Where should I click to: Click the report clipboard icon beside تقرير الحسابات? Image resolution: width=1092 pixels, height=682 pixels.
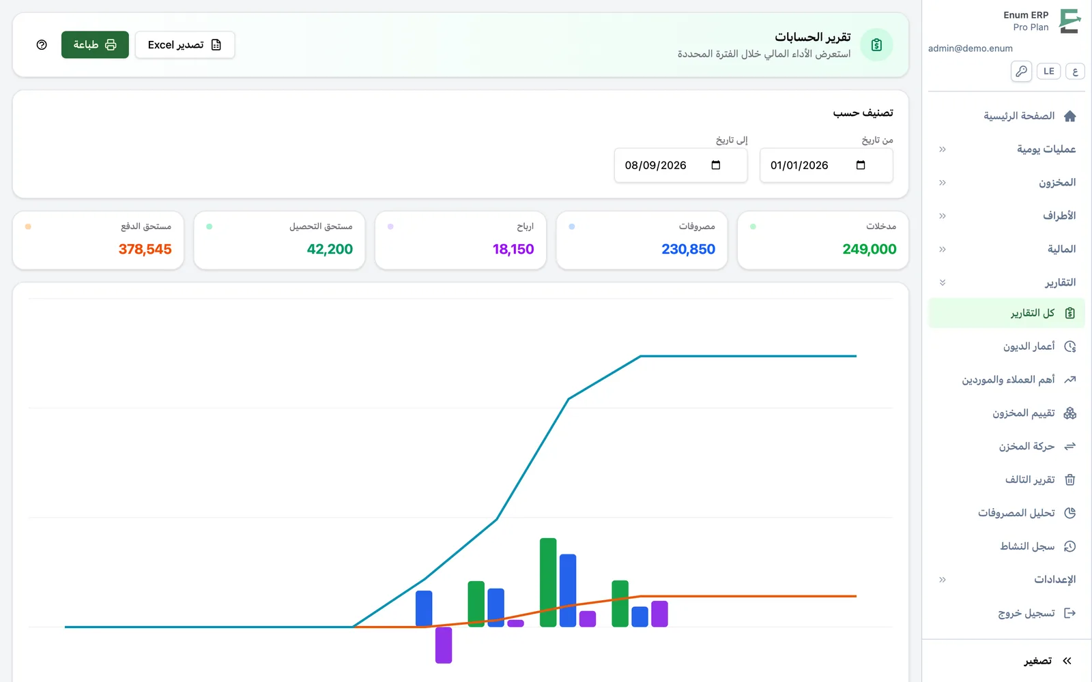877,45
